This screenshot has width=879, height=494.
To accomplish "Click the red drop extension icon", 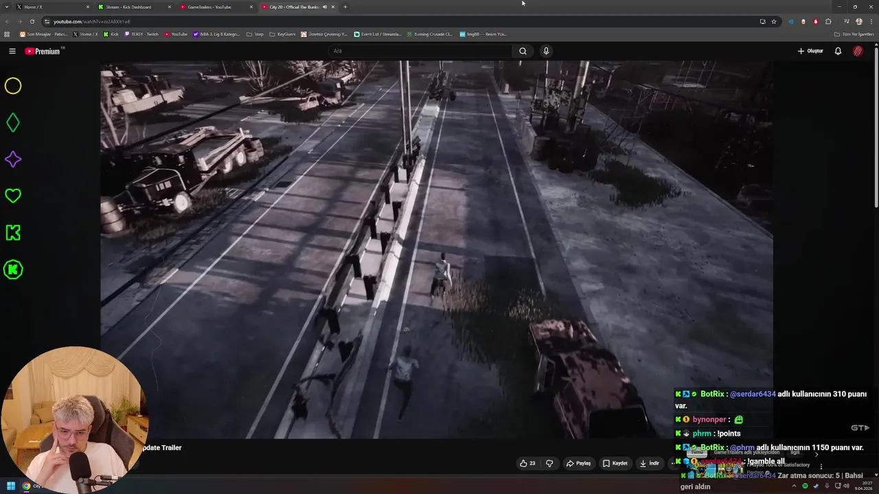I will (x=816, y=21).
